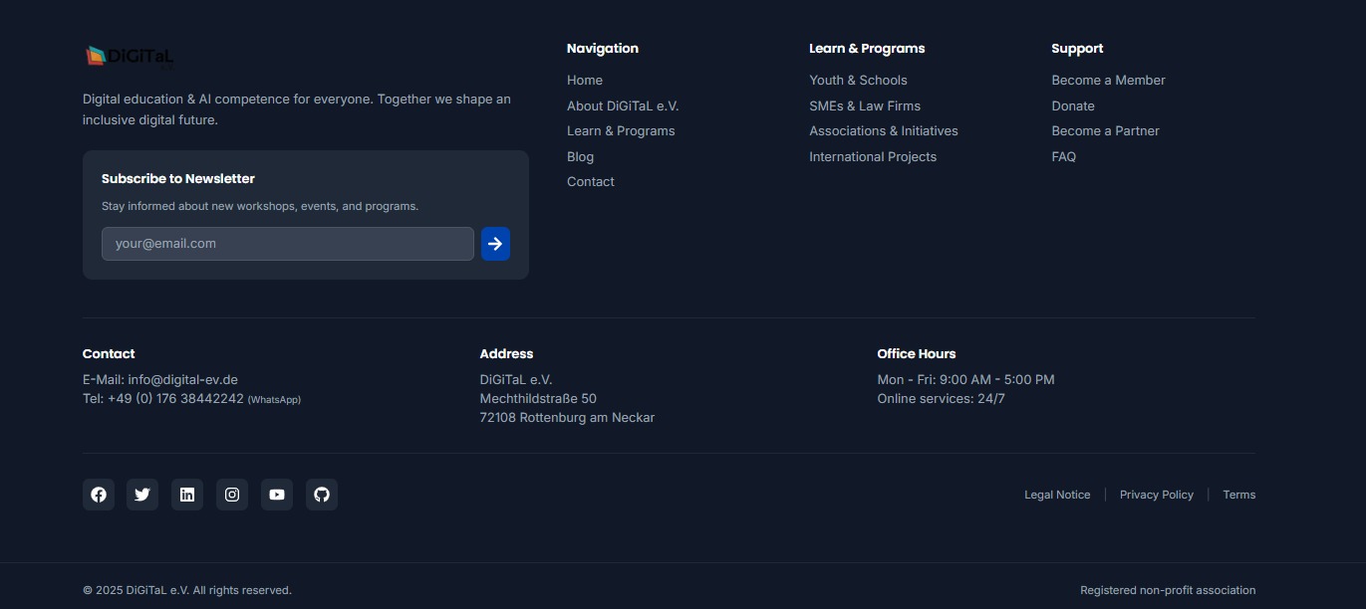Open the GitHub social icon
This screenshot has height=609, width=1366.
322,495
